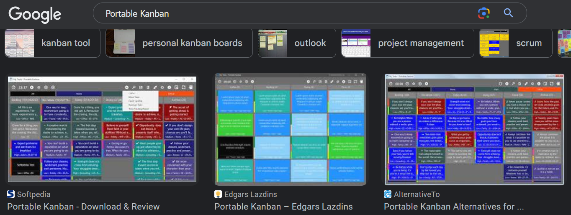This screenshot has height=215, width=571.
Task: Open the Edgars Lazdins image result thumbnail
Action: click(x=291, y=129)
